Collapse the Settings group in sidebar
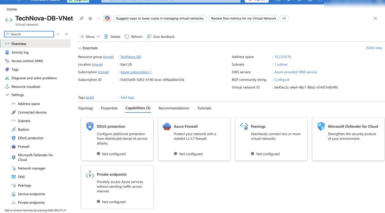The image size is (385, 213). pos(7,95)
